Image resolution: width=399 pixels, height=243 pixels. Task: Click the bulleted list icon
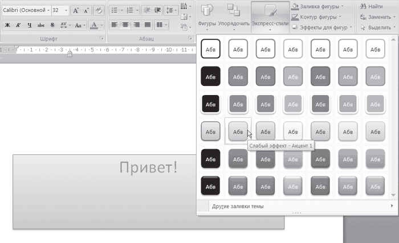point(115,11)
